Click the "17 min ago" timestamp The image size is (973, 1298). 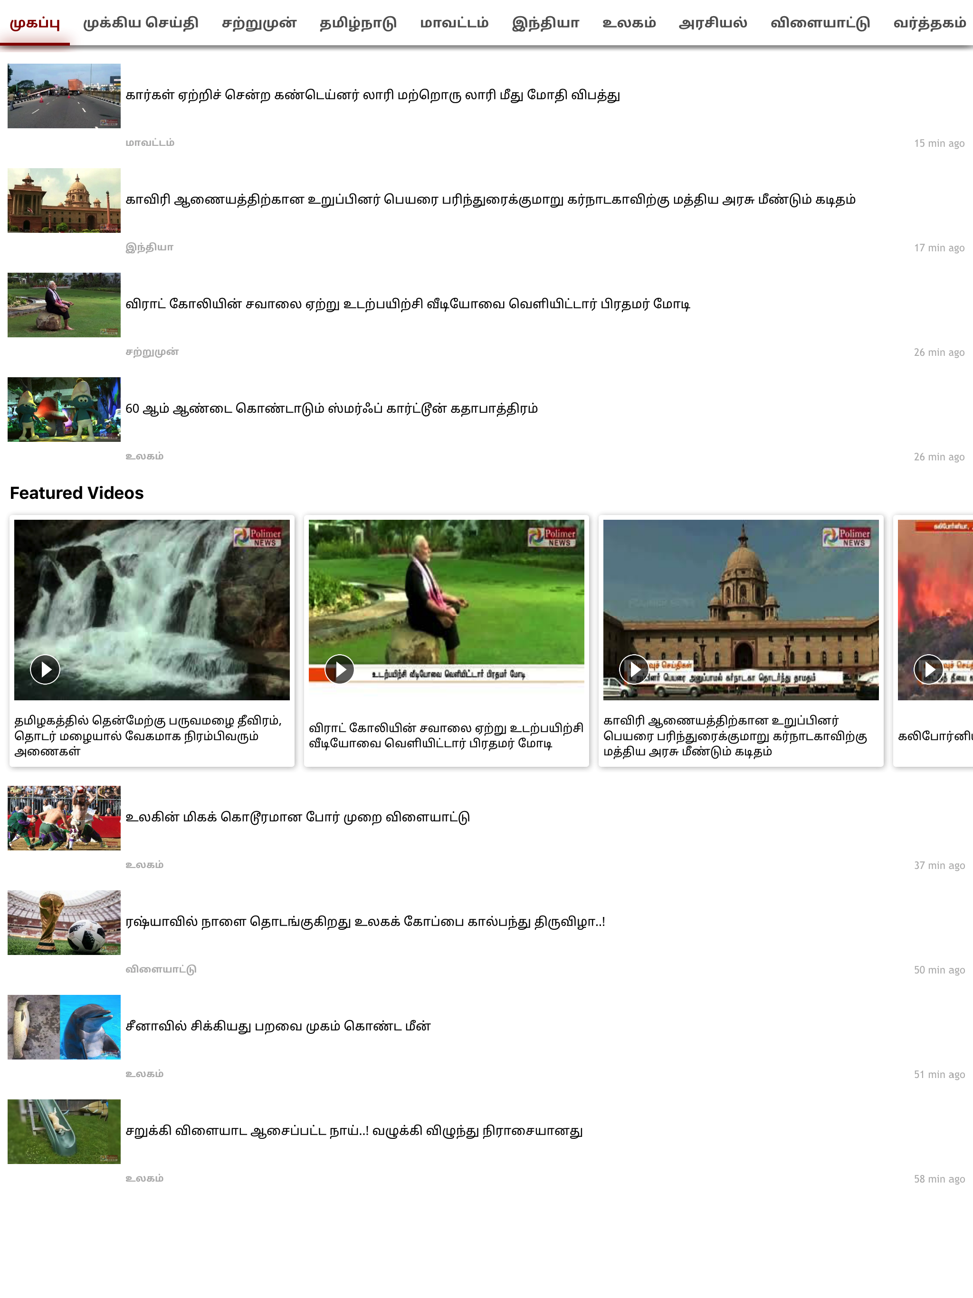[x=939, y=248]
